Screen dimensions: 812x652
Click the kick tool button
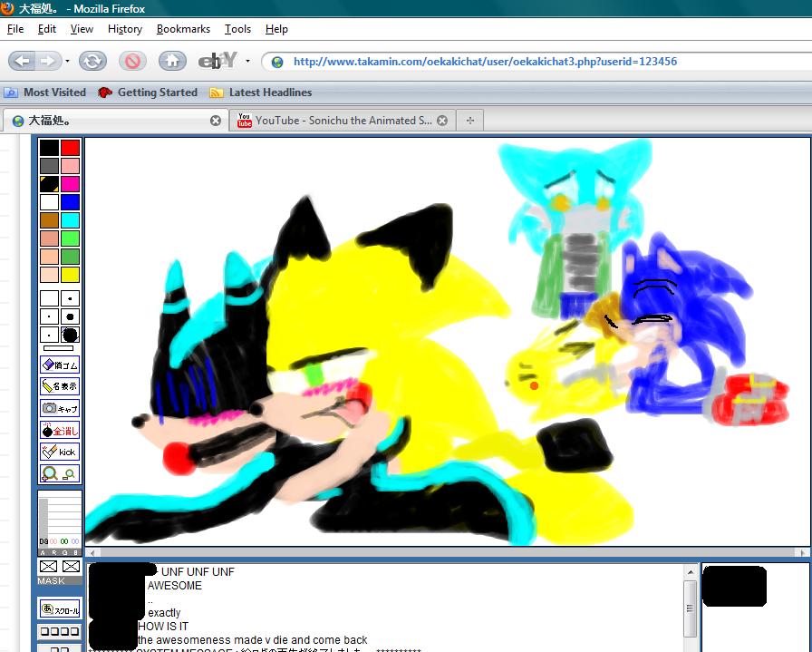click(x=60, y=452)
